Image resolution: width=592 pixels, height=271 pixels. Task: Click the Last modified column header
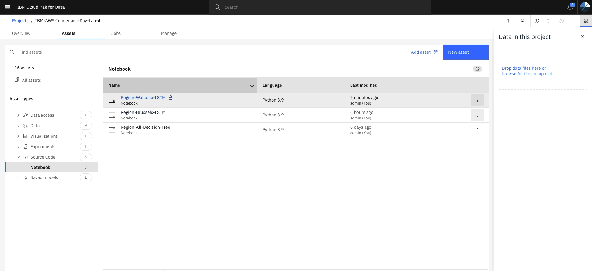click(x=364, y=85)
